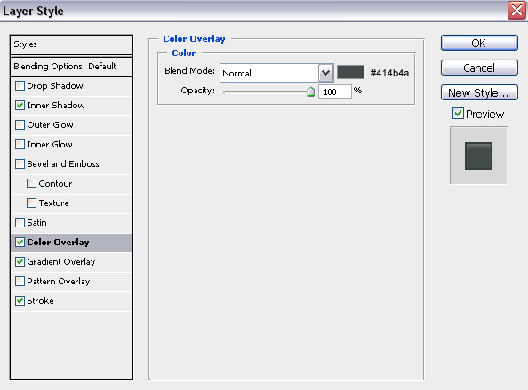Image resolution: width=528 pixels, height=390 pixels.
Task: Toggle the Texture checkbox
Action: click(31, 203)
